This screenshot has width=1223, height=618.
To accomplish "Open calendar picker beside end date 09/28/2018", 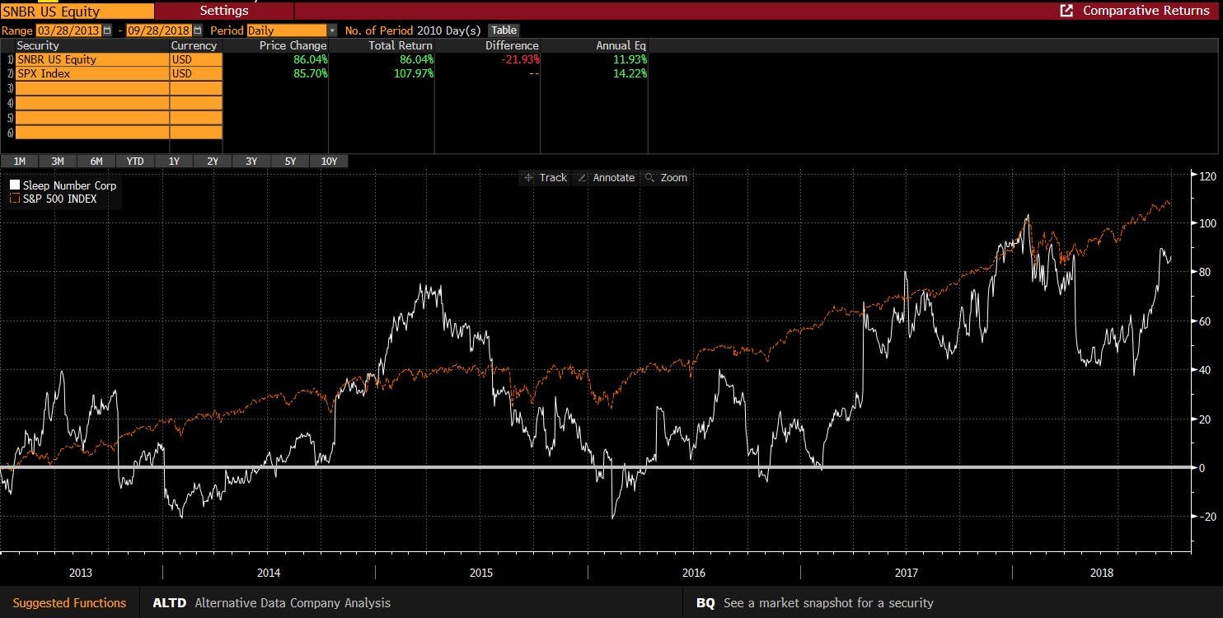I will (198, 30).
